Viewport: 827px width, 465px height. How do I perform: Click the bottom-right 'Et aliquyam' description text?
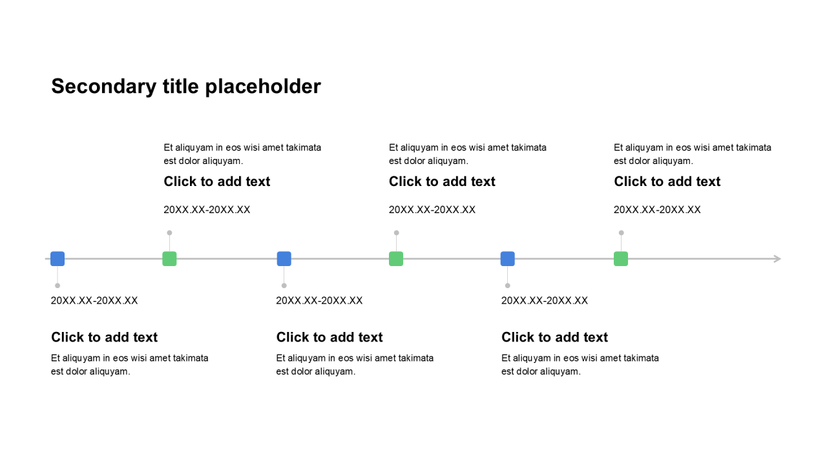580,364
